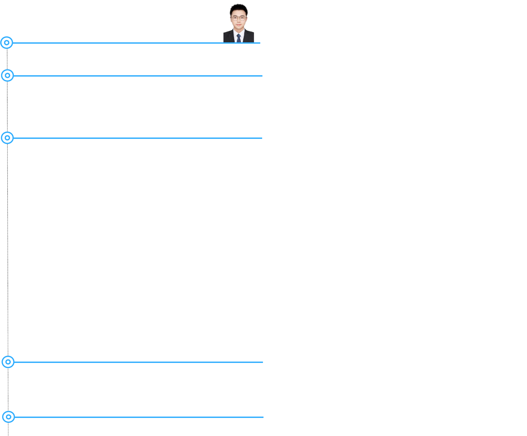Select dashed line between third and fourth markers
Viewport: 527px width, 436px height.
click(8, 250)
